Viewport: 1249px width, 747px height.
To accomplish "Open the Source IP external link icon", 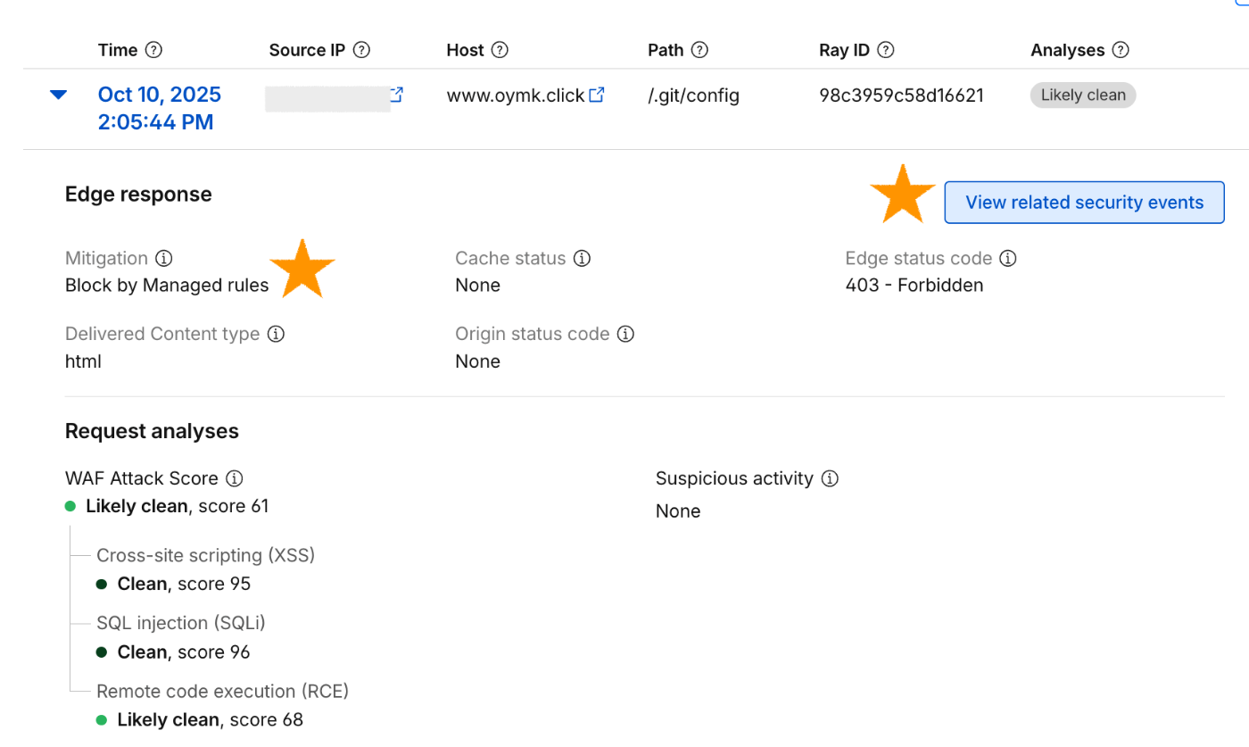I will pyautogui.click(x=397, y=94).
